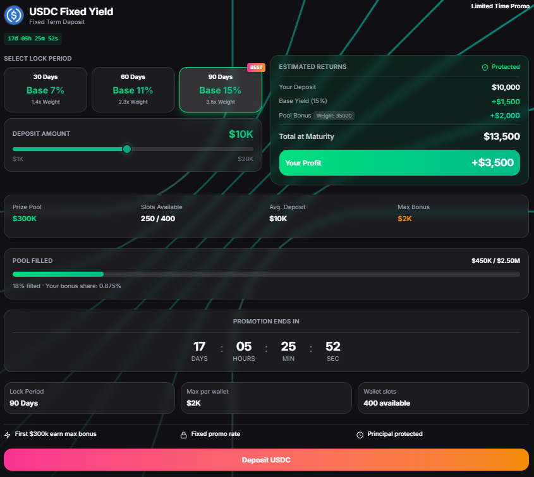Click the 17 DAYS countdown number
Viewport: 534px width, 477px height.
coord(199,347)
